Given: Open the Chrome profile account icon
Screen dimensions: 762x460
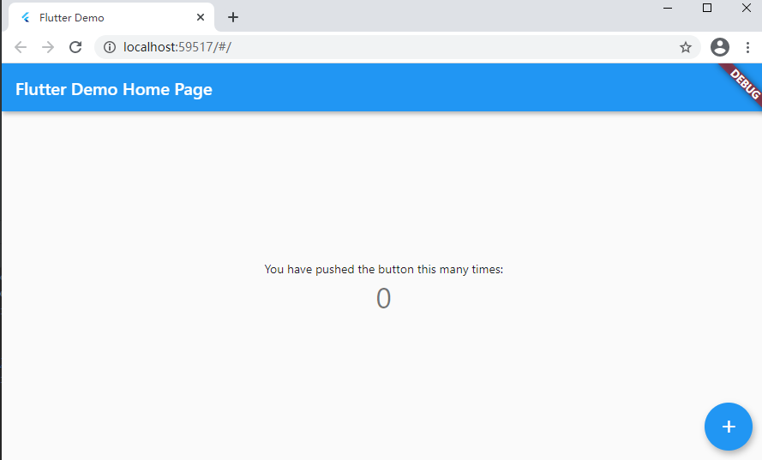Looking at the screenshot, I should [720, 47].
